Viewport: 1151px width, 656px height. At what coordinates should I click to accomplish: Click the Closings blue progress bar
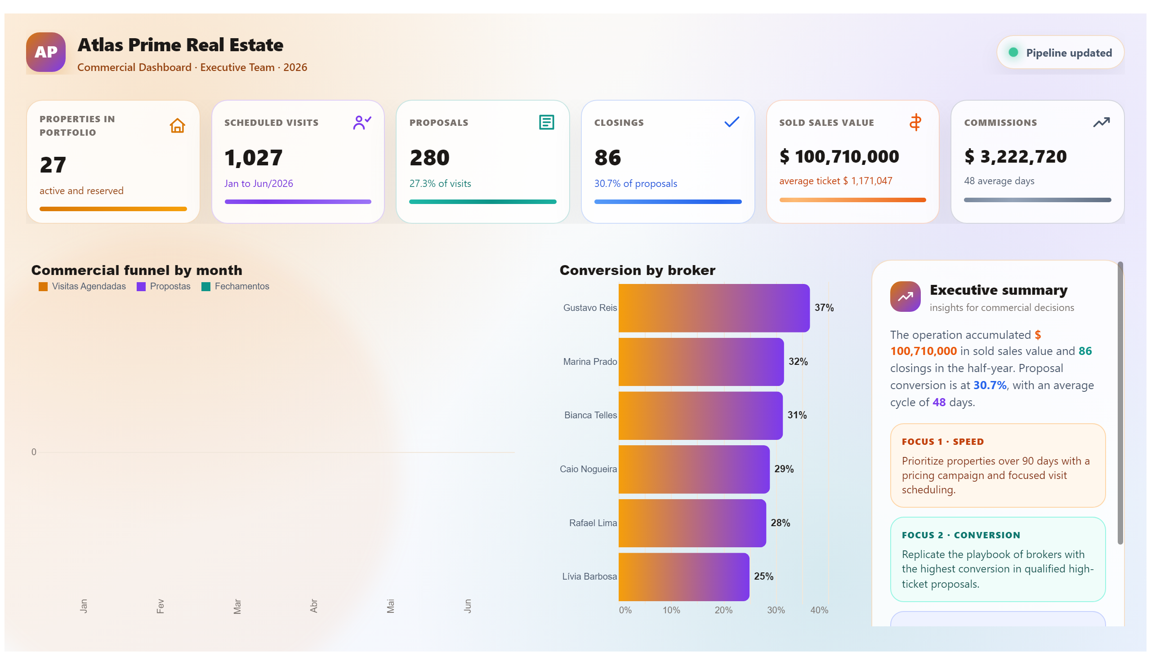coord(668,202)
